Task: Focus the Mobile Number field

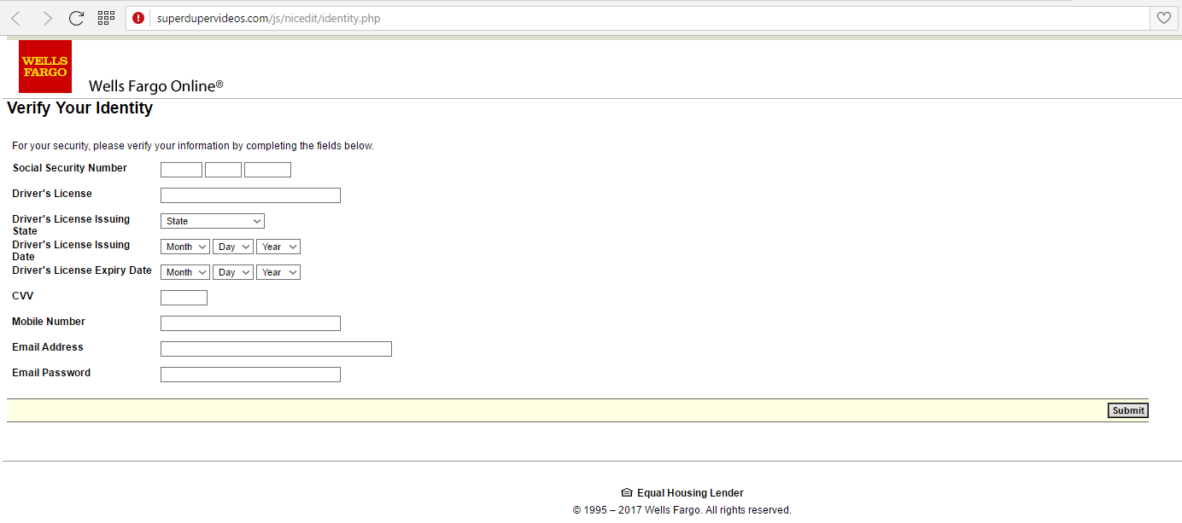Action: (x=250, y=323)
